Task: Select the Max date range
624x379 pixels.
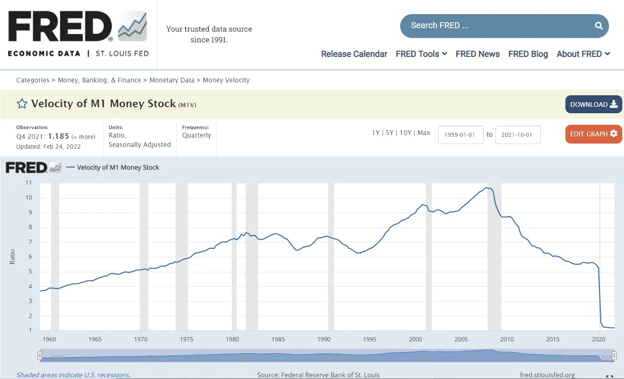Action: click(x=424, y=133)
